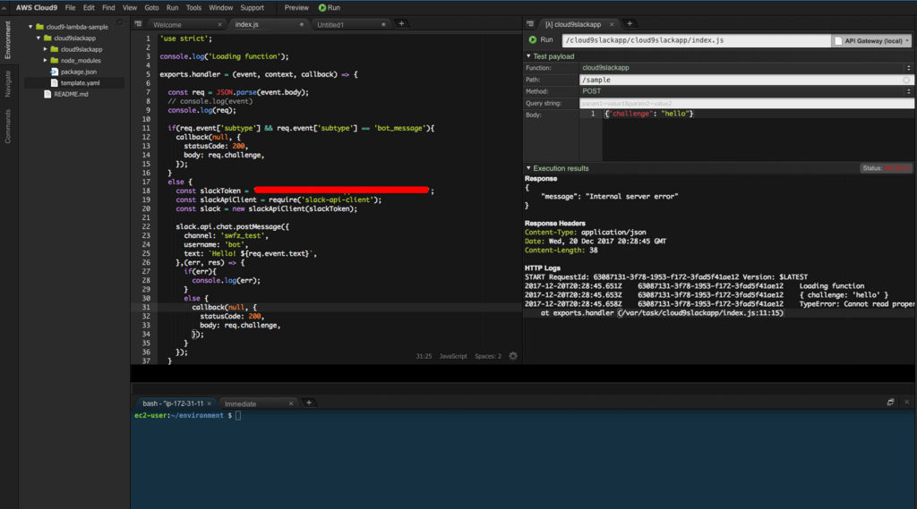The height and width of the screenshot is (509, 917).
Task: Open the Support menu
Action: [x=252, y=7]
